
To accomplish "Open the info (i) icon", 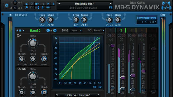I will pyautogui.click(x=53, y=4).
